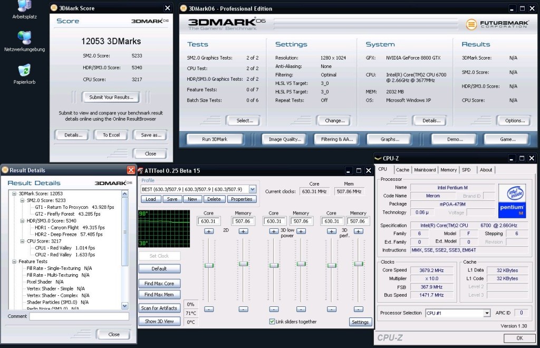
Task: Click the 3DMark06 Professional Edition title icon
Action: coord(184,8)
